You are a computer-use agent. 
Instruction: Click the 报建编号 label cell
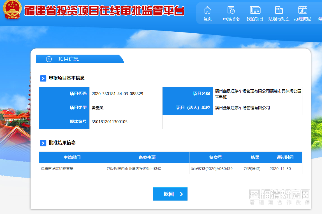[x=64, y=122]
